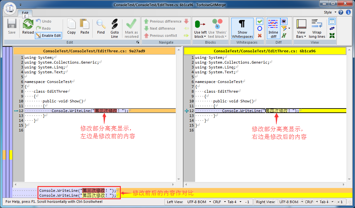Open the Edit ribbon tab
Screen dimensions: 355x208
coord(25,13)
